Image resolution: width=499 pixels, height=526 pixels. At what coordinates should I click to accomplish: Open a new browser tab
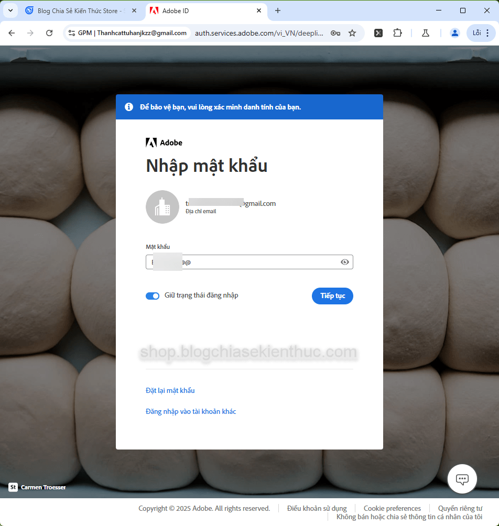pyautogui.click(x=277, y=10)
